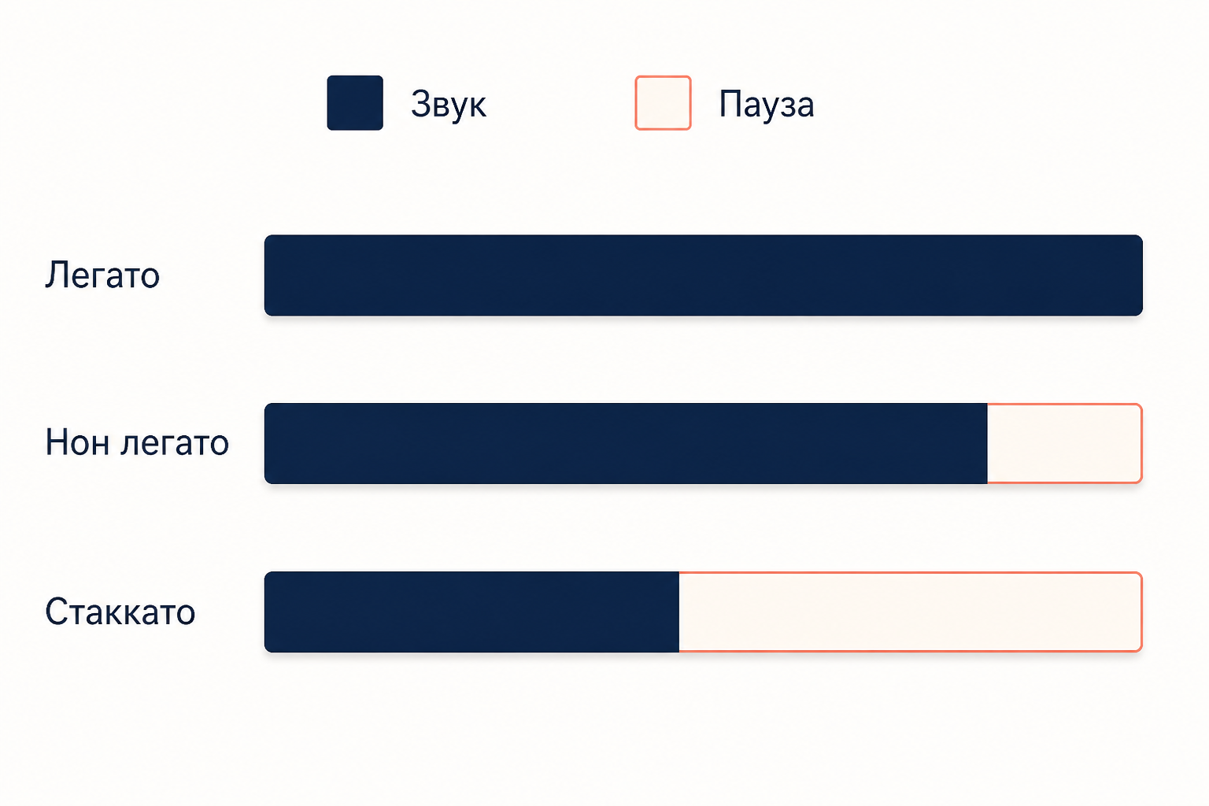The image size is (1209, 806).
Task: Click the full dark Легато bar
Action: pyautogui.click(x=703, y=275)
